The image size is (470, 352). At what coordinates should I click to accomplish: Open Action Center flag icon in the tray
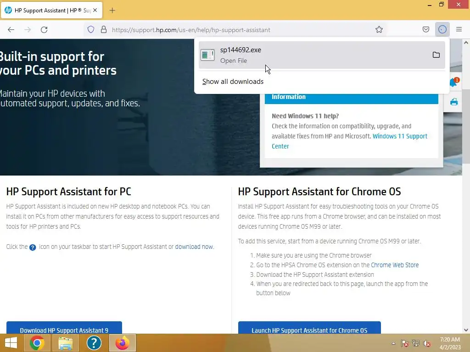(405, 343)
